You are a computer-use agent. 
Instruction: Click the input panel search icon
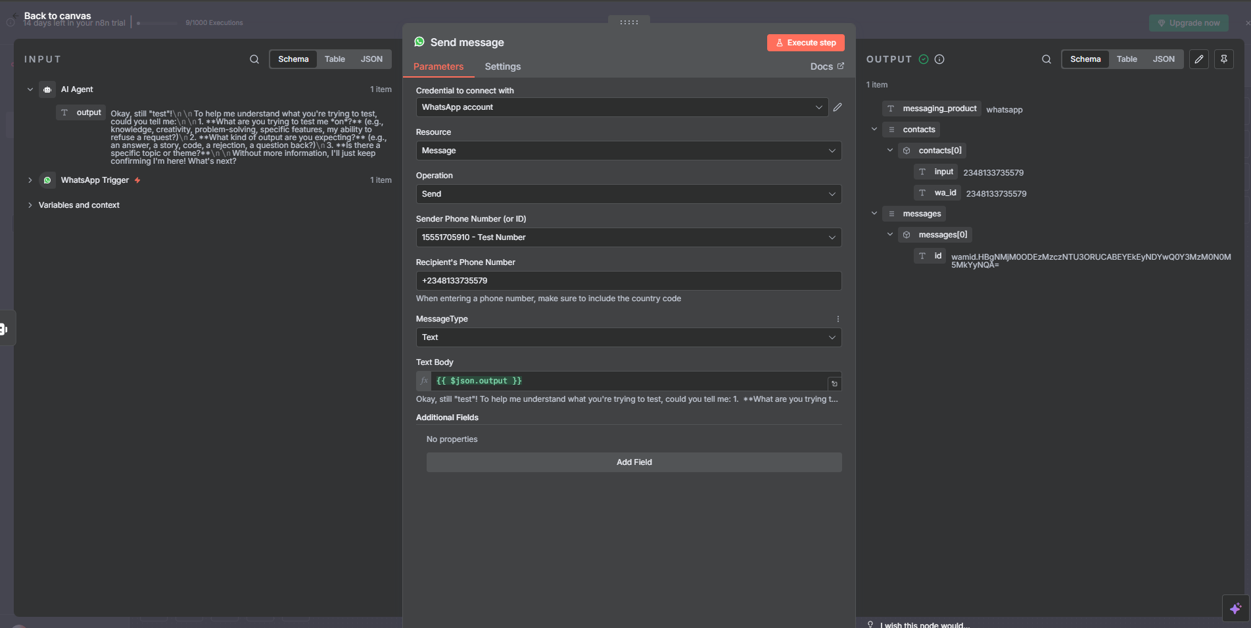[x=254, y=59]
